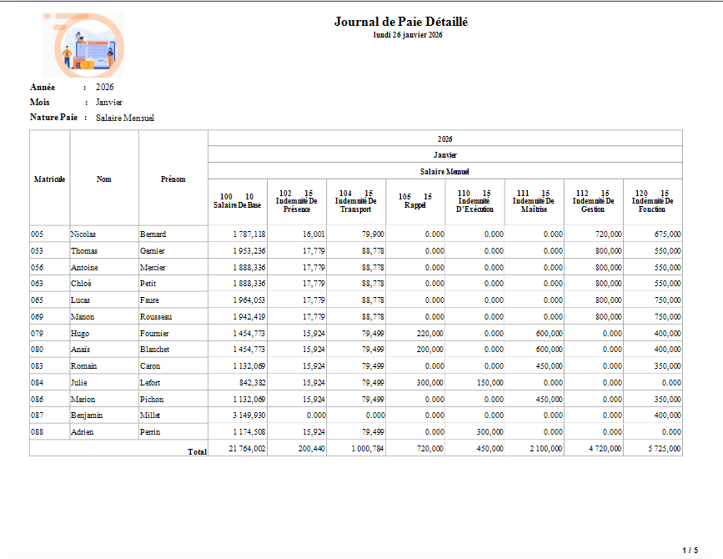The width and height of the screenshot is (723, 559).
Task: Click the payroll illustration logo
Action: 83,45
